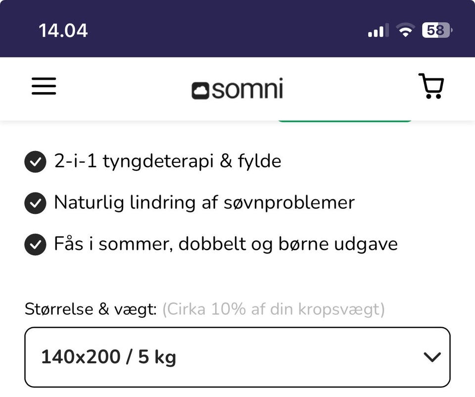Tap the Cirka 10% af din kropsvægt hint
This screenshot has height=397, width=475.
[x=274, y=309]
